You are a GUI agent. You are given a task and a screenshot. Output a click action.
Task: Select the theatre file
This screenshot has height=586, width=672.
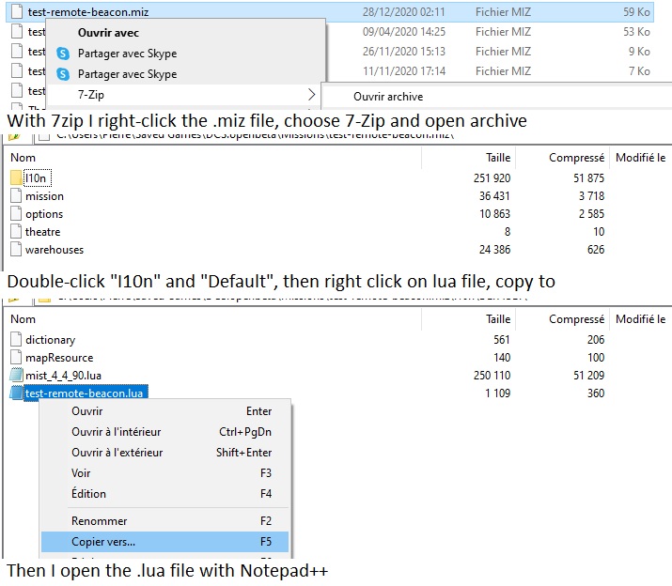42,232
